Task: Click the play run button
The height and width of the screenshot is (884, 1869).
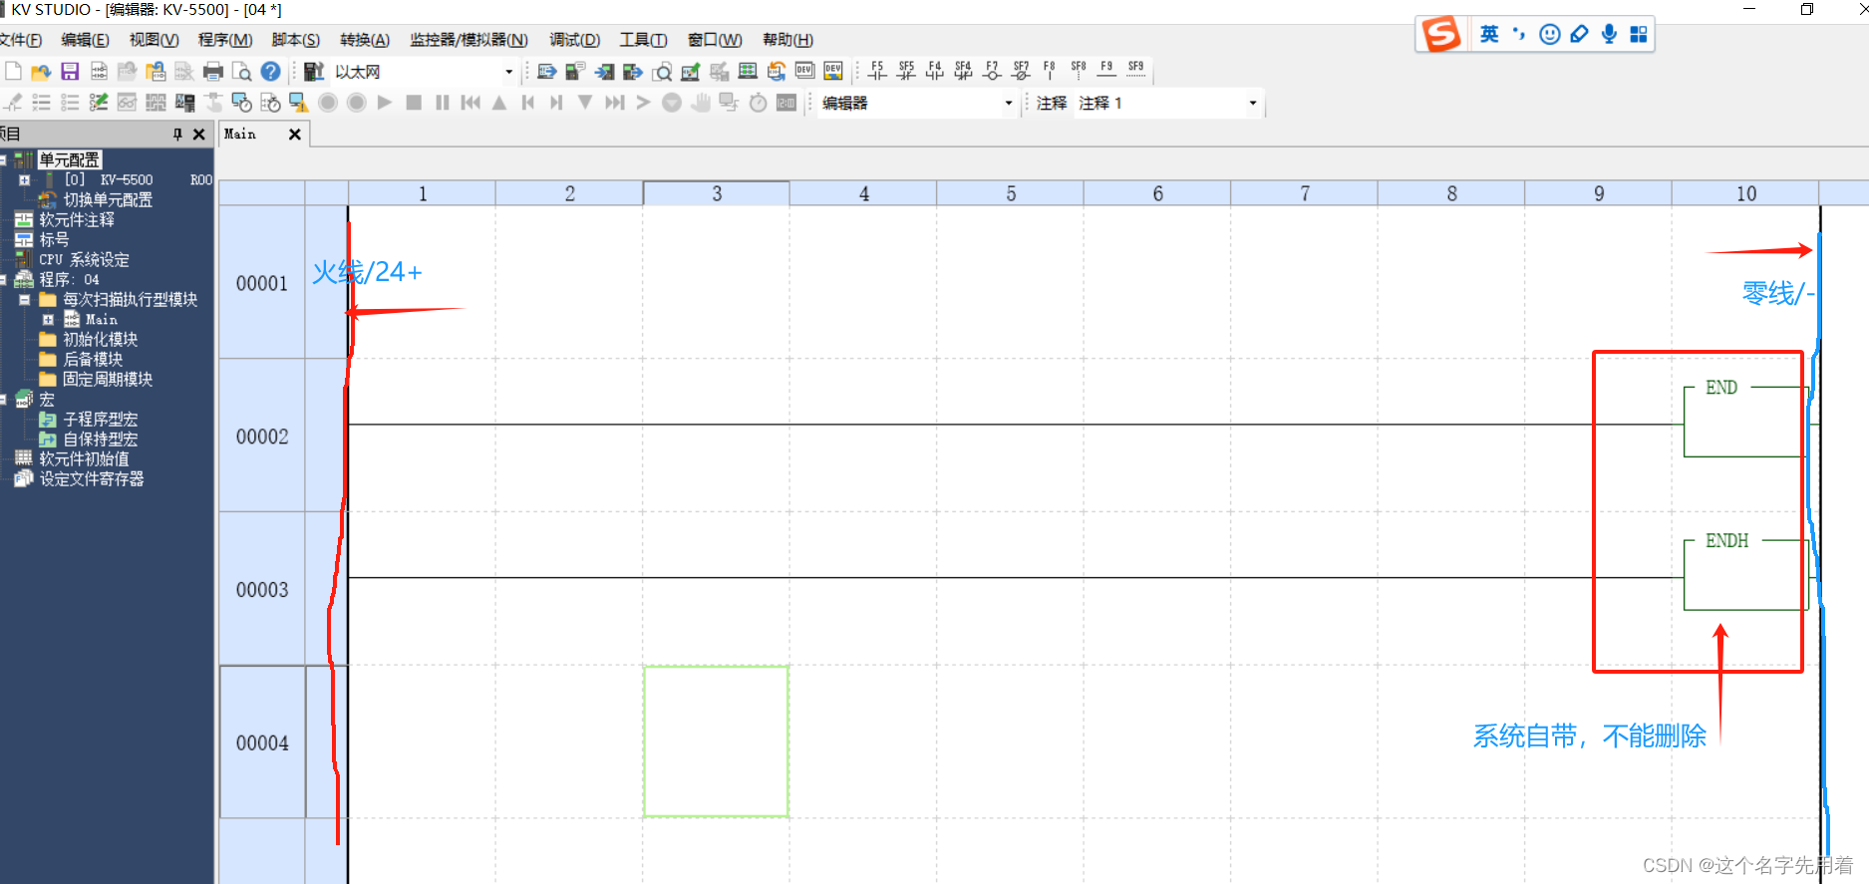Action: [x=385, y=103]
